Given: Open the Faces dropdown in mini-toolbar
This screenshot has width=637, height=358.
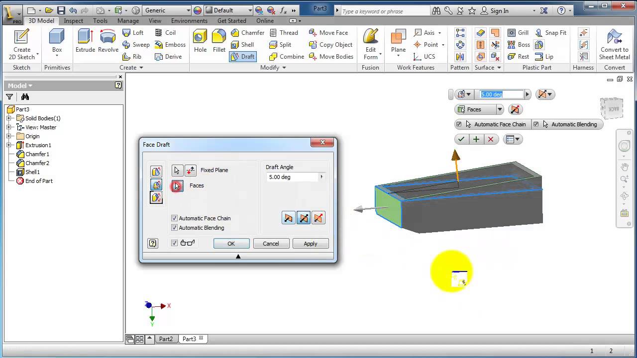Looking at the screenshot, I should click(500, 109).
